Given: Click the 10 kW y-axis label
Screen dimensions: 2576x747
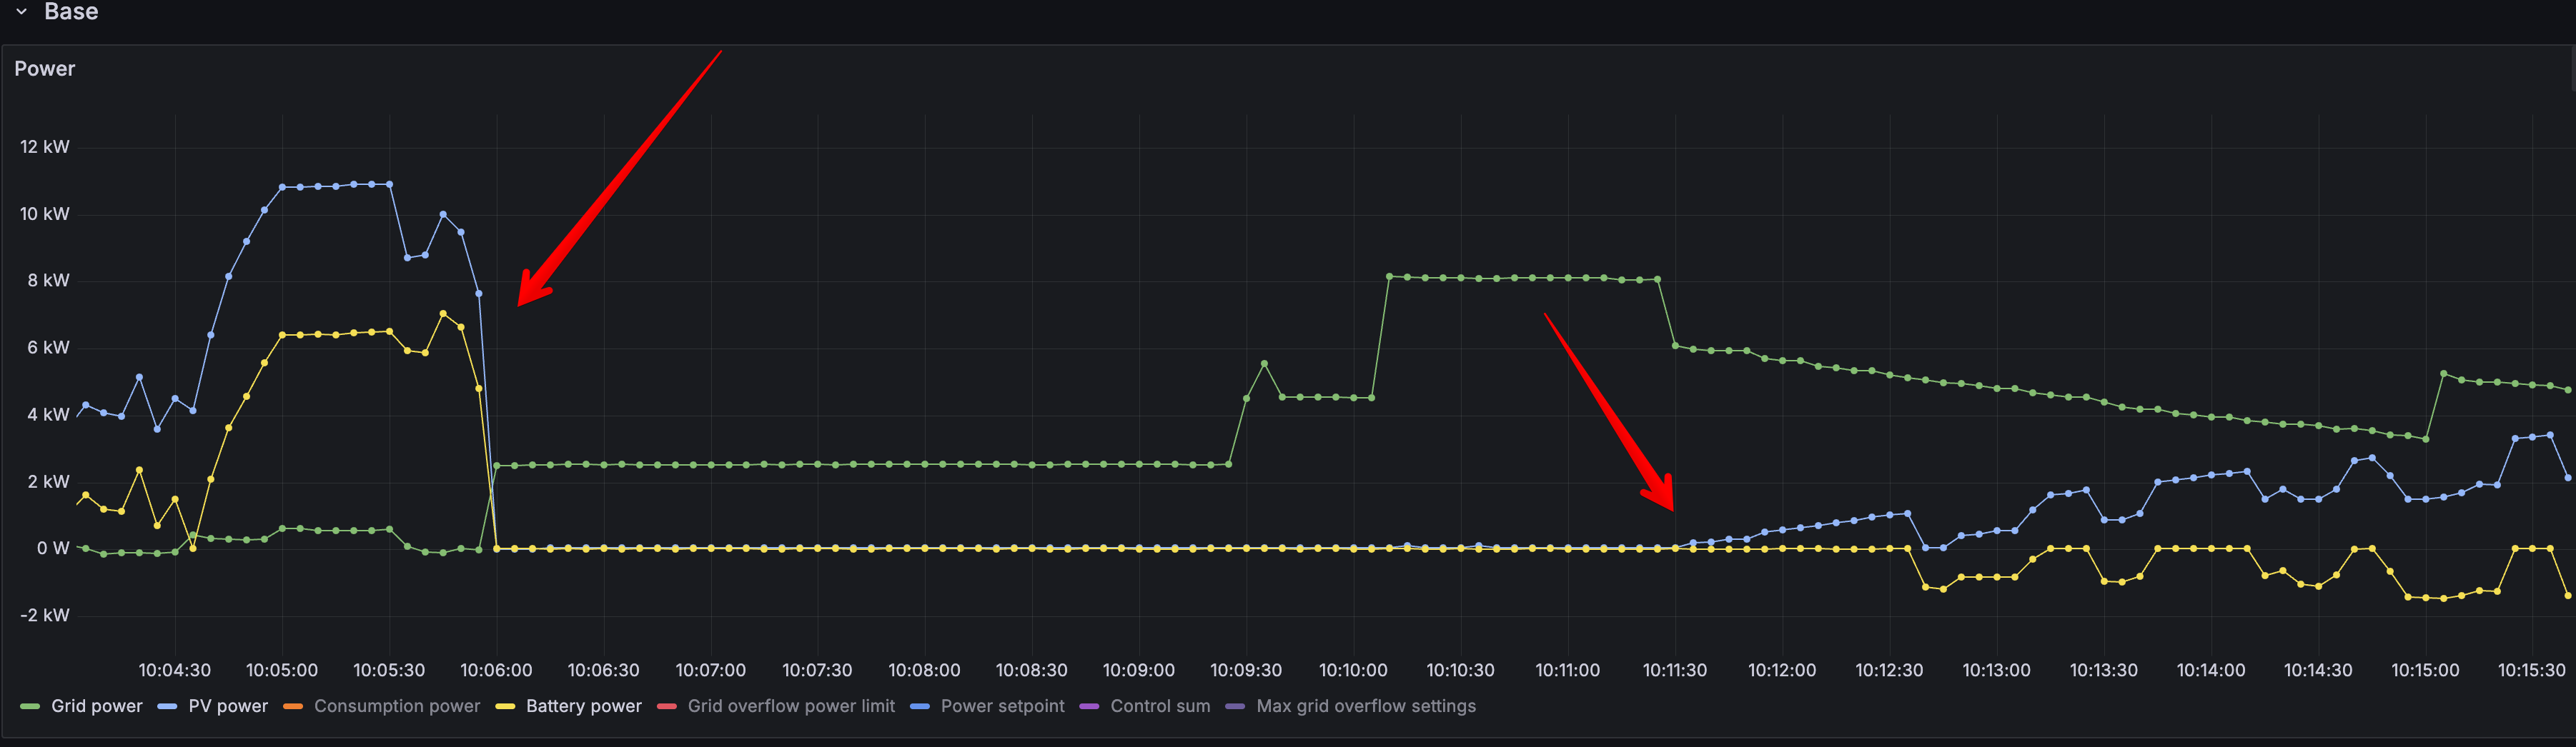Looking at the screenshot, I should (x=45, y=214).
